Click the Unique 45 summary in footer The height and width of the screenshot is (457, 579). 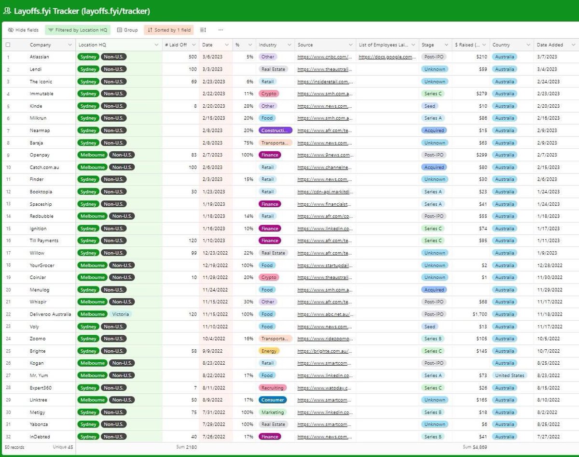[63, 447]
